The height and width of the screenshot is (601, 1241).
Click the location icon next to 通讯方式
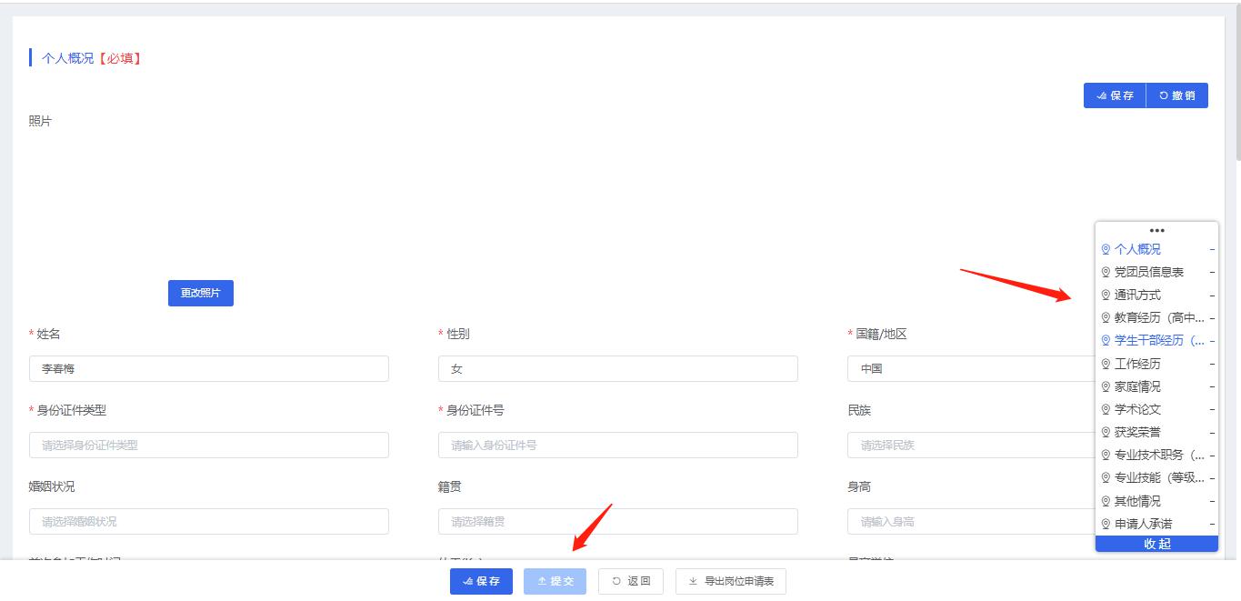pyautogui.click(x=1104, y=295)
